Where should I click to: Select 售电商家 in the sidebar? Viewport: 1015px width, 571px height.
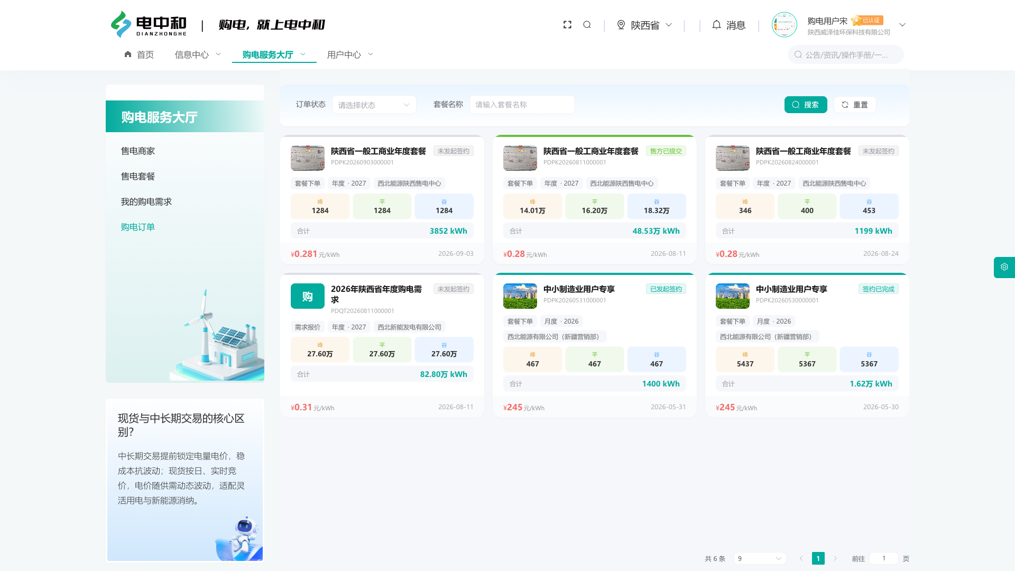(x=138, y=151)
